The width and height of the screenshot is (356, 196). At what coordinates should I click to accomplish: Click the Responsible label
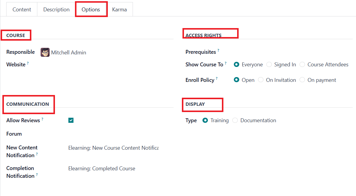(x=20, y=52)
